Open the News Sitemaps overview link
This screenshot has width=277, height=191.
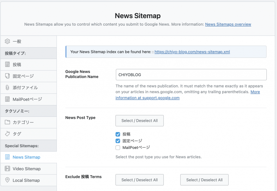(228, 24)
